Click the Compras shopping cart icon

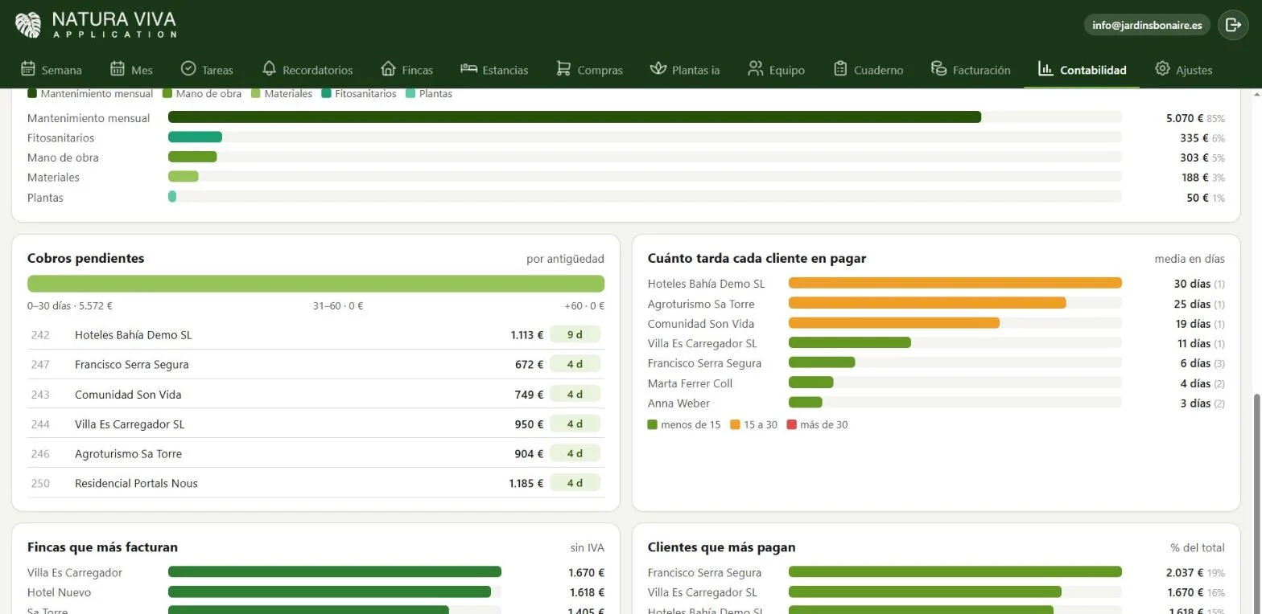coord(563,68)
